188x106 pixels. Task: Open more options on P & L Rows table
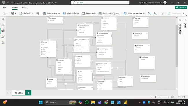point(147,18)
